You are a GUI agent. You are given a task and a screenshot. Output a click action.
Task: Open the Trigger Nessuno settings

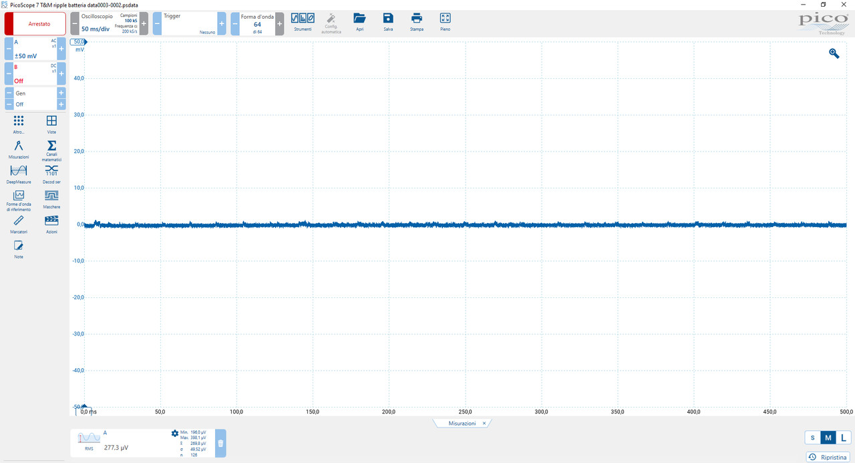click(x=189, y=23)
